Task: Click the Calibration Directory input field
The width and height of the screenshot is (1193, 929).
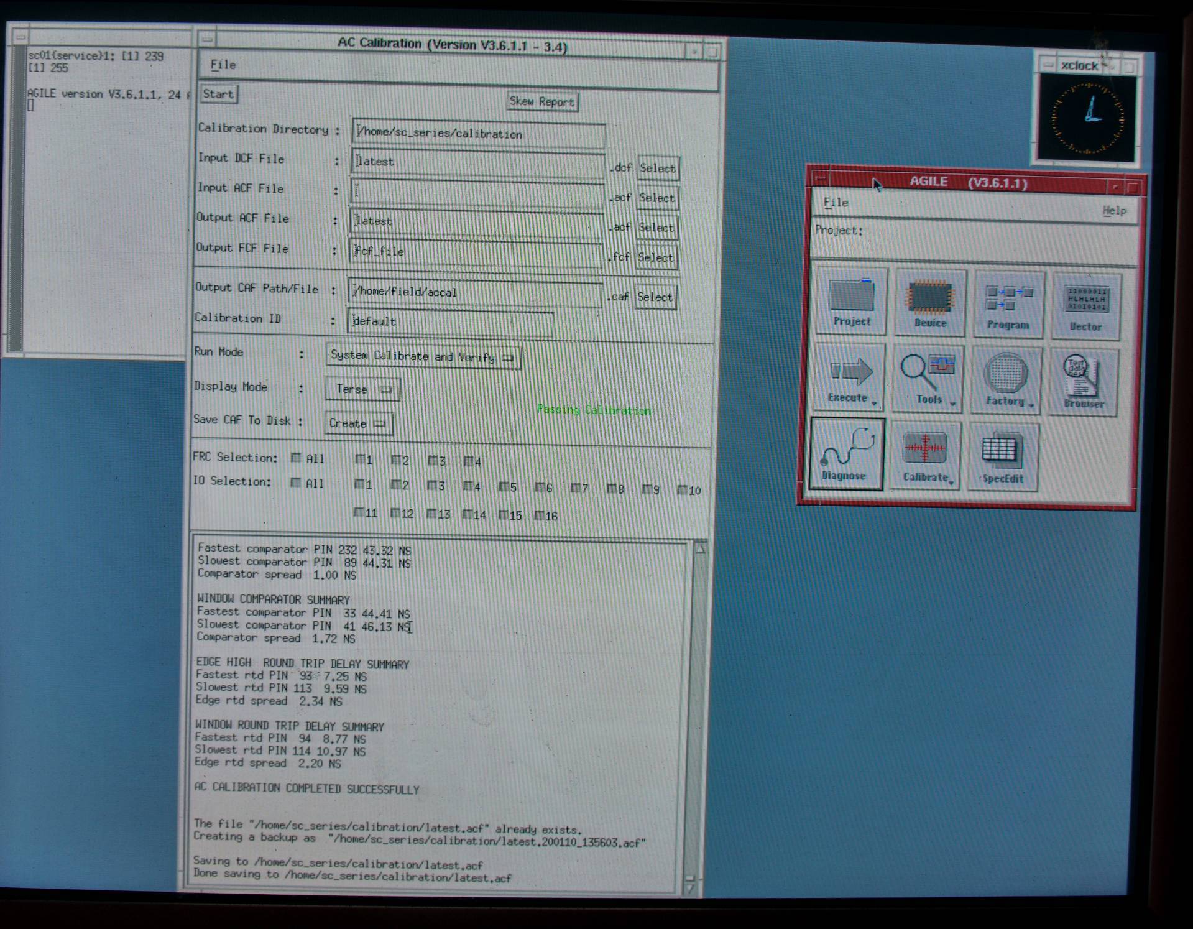Action: tap(479, 133)
